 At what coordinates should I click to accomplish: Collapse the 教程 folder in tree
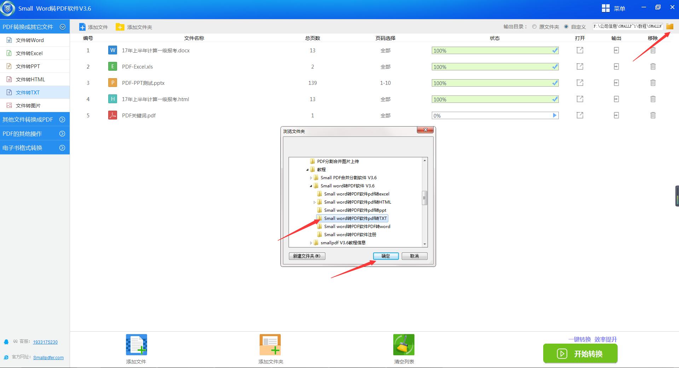(x=307, y=170)
